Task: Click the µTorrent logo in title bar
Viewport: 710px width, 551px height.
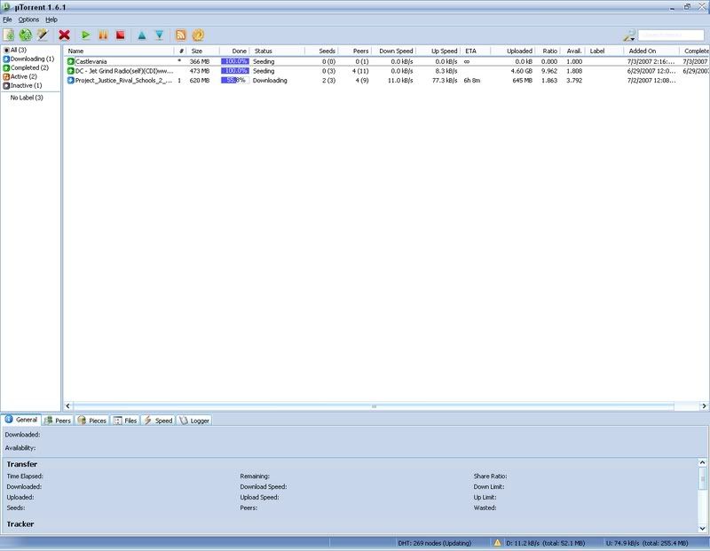Action: click(6, 7)
